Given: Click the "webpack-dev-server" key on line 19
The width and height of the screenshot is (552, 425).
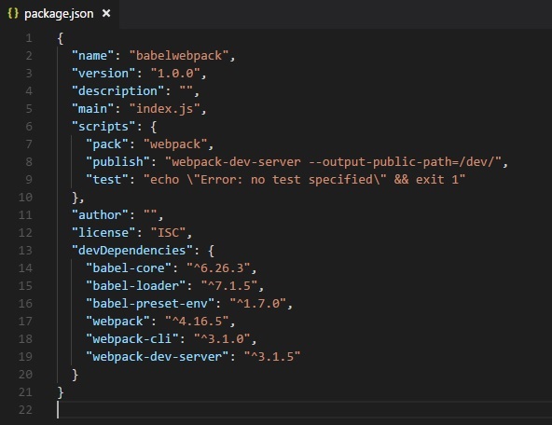Looking at the screenshot, I should (x=158, y=356).
